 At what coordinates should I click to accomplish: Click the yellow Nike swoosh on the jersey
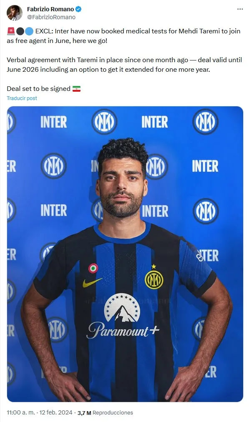coord(92,282)
